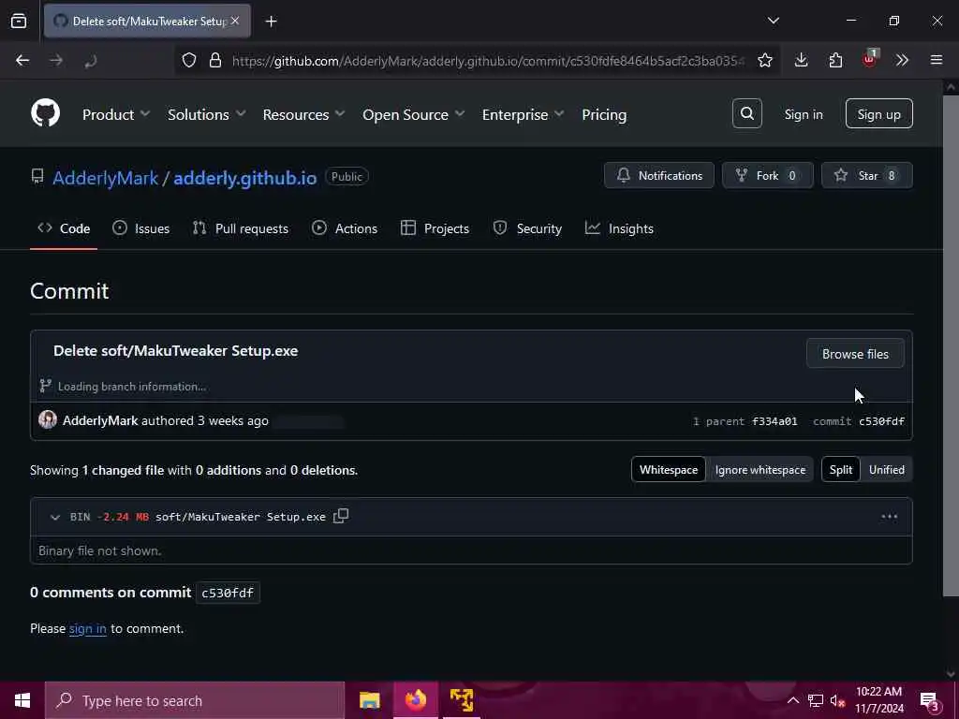The image size is (959, 719).
Task: Open the Firefox downloads panel
Action: pos(801,60)
